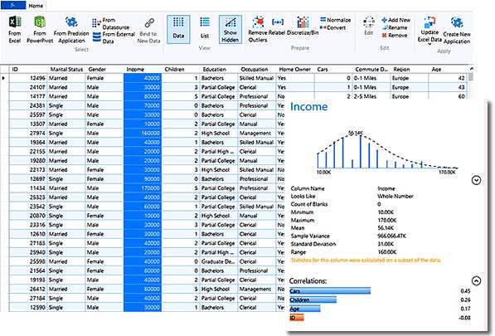
Task: Click Bind to New Data
Action: (x=148, y=31)
